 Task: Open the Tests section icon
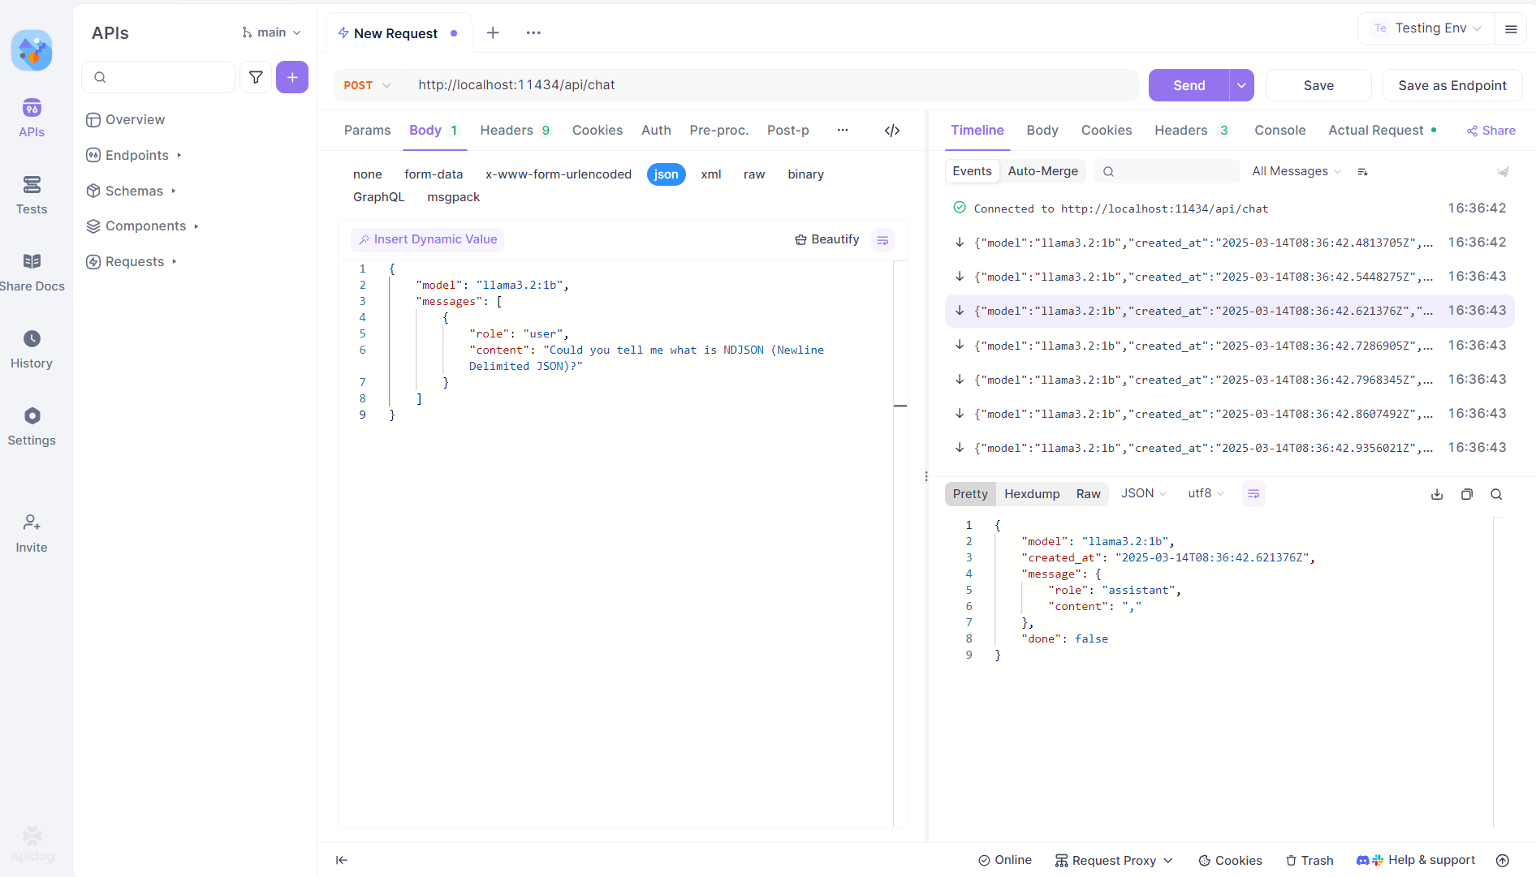click(32, 185)
